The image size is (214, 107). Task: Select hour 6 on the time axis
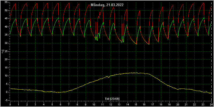point(60,104)
